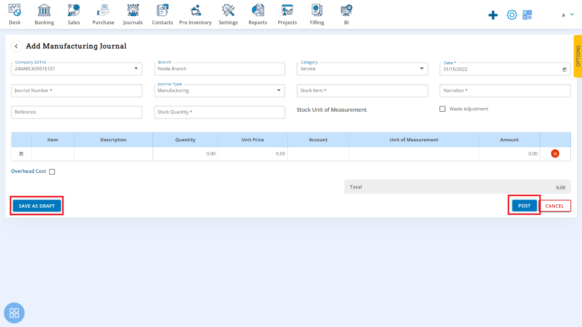Click the 'Stock Unit of Measurement' label

tap(332, 110)
